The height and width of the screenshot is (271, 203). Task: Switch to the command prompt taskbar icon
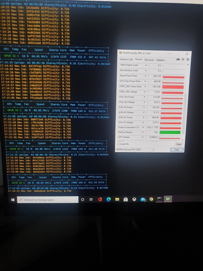pyautogui.click(x=159, y=199)
